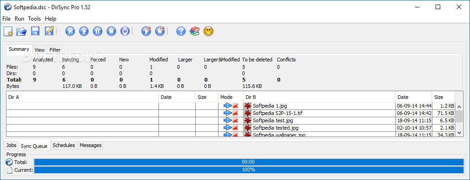Switch to the Summary tab
Screen dimensions: 470x180
pyautogui.click(x=19, y=49)
